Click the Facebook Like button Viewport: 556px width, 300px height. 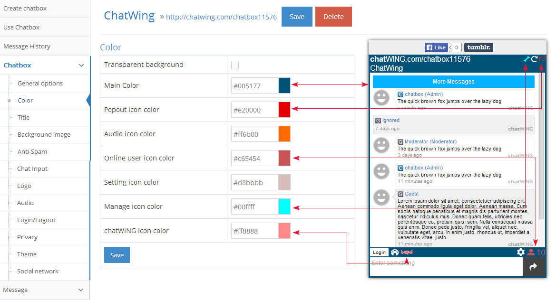click(436, 47)
